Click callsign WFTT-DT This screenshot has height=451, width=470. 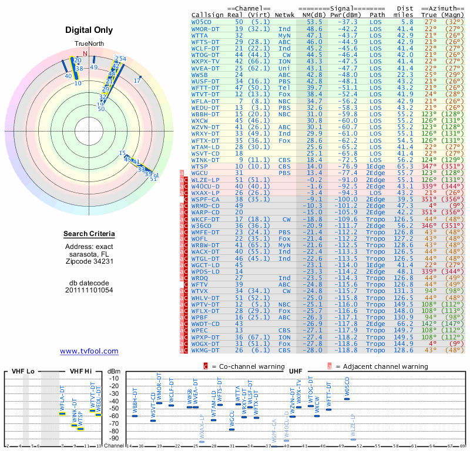205,88
